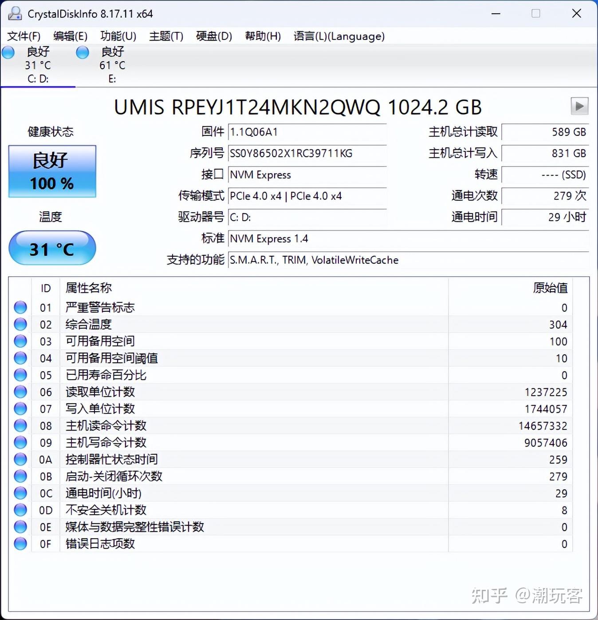Image resolution: width=598 pixels, height=620 pixels.
Task: Select the 良好 31 °C C: D: disk tab
Action: [x=38, y=65]
